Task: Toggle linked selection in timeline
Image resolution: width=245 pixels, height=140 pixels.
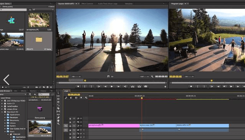Action: pos(76,98)
